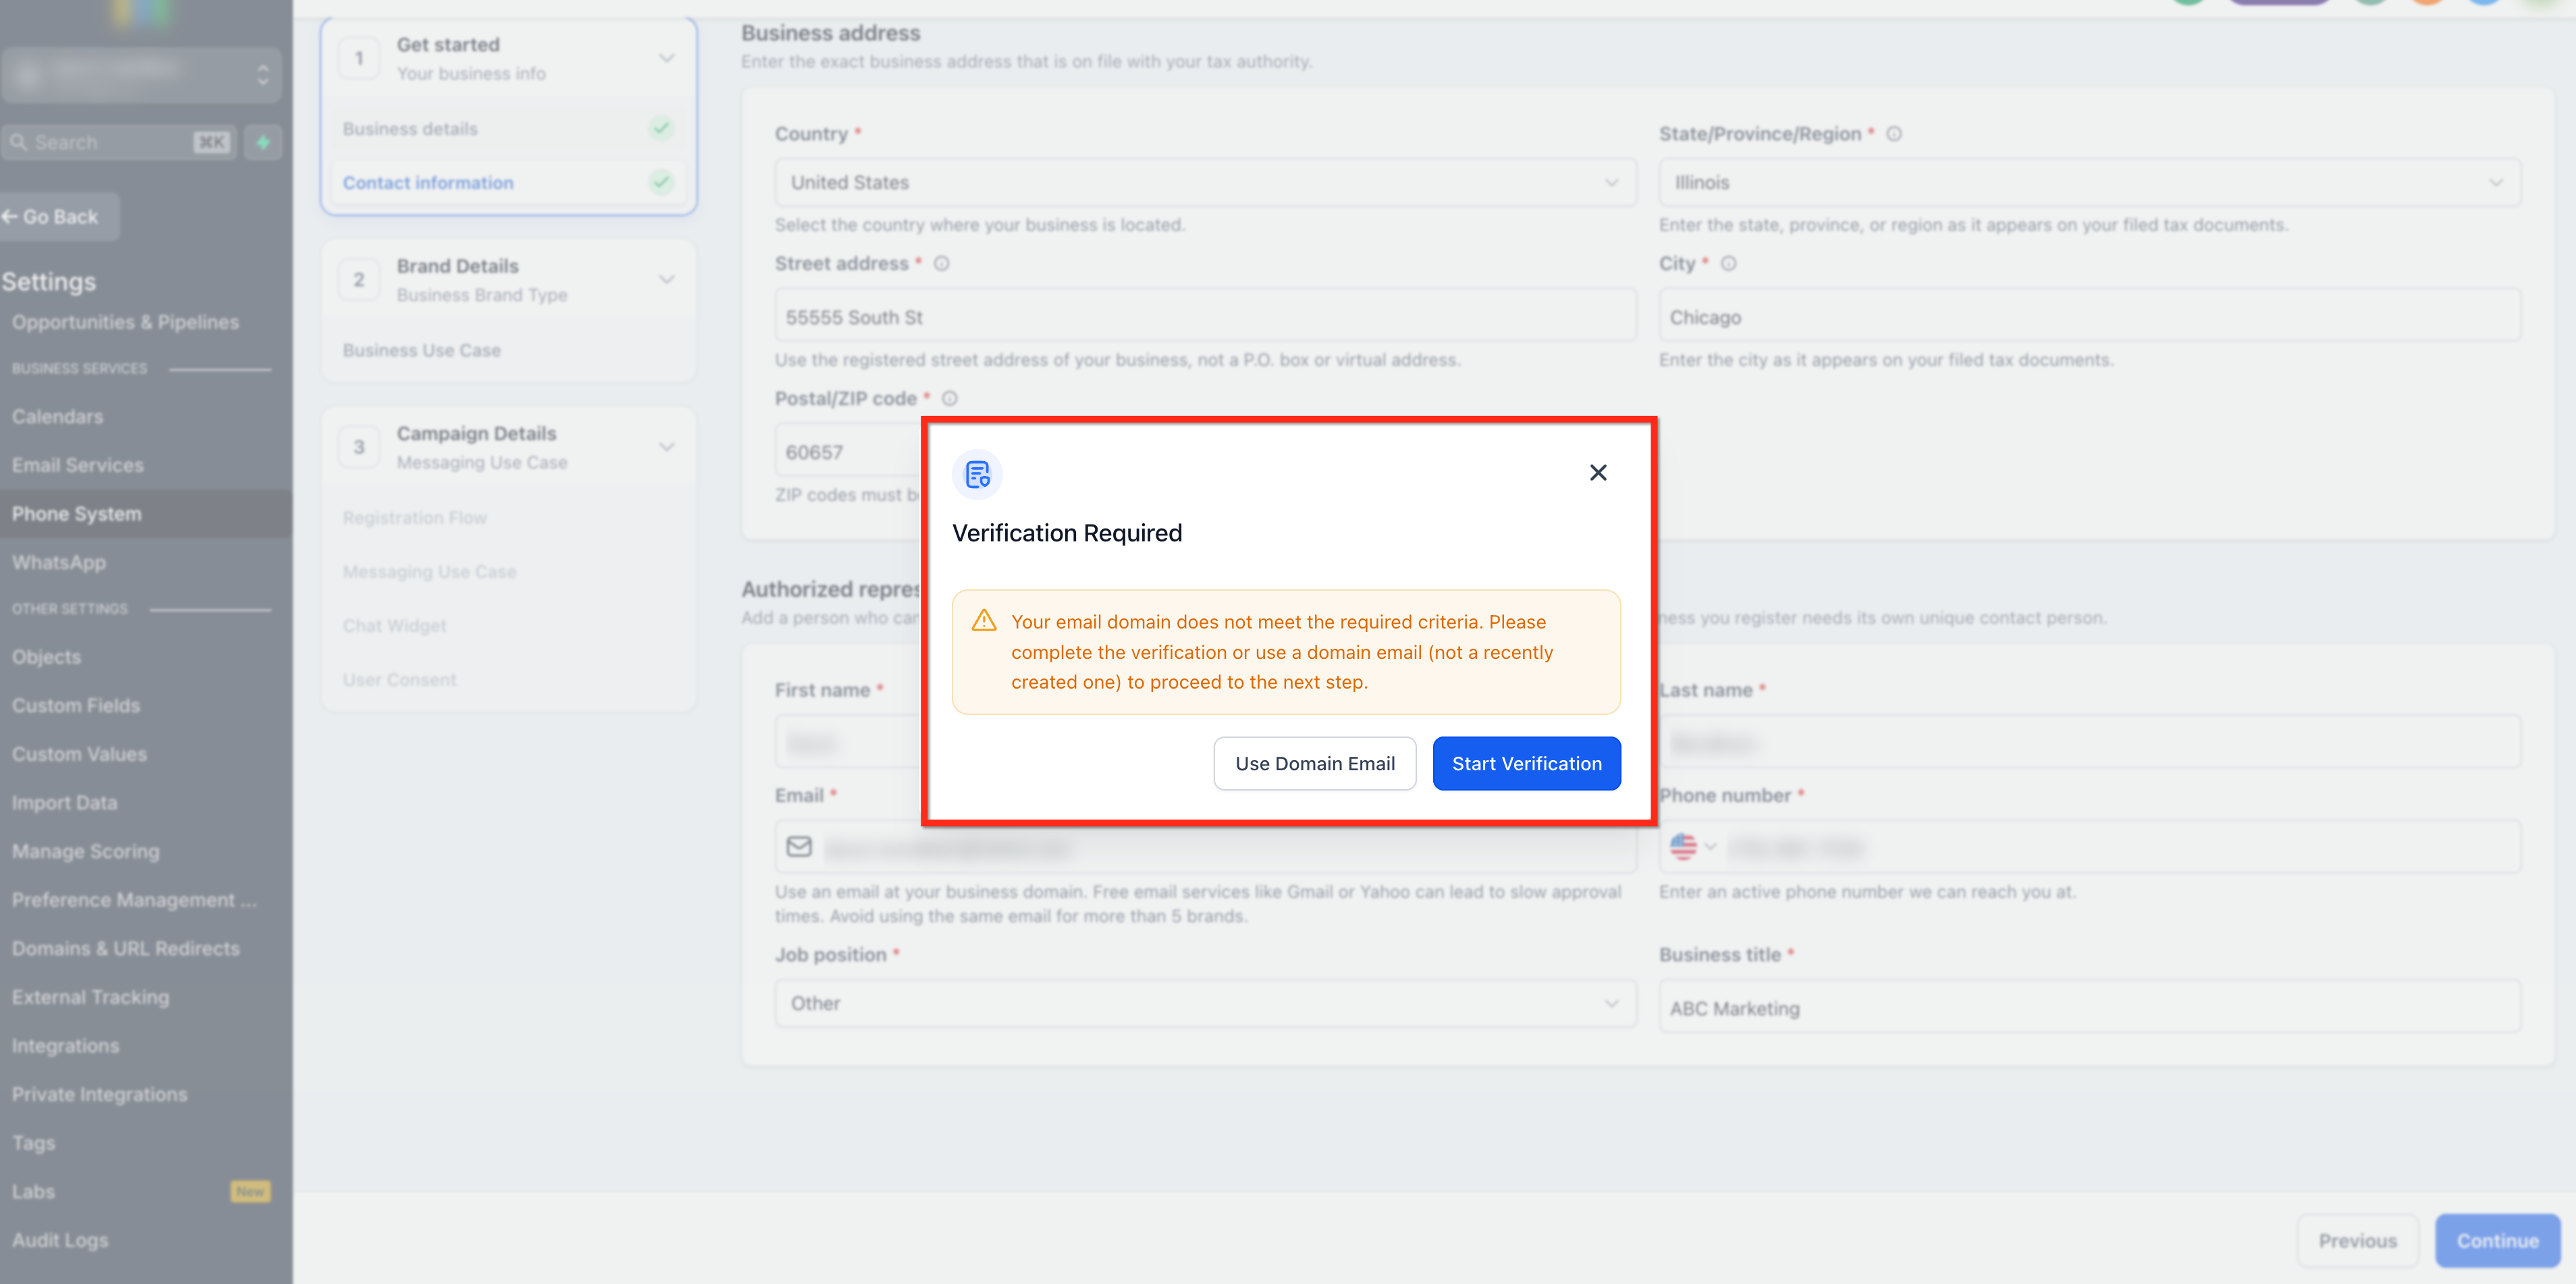Open Custom Fields settings
This screenshot has height=1284, width=2576.
click(x=75, y=705)
